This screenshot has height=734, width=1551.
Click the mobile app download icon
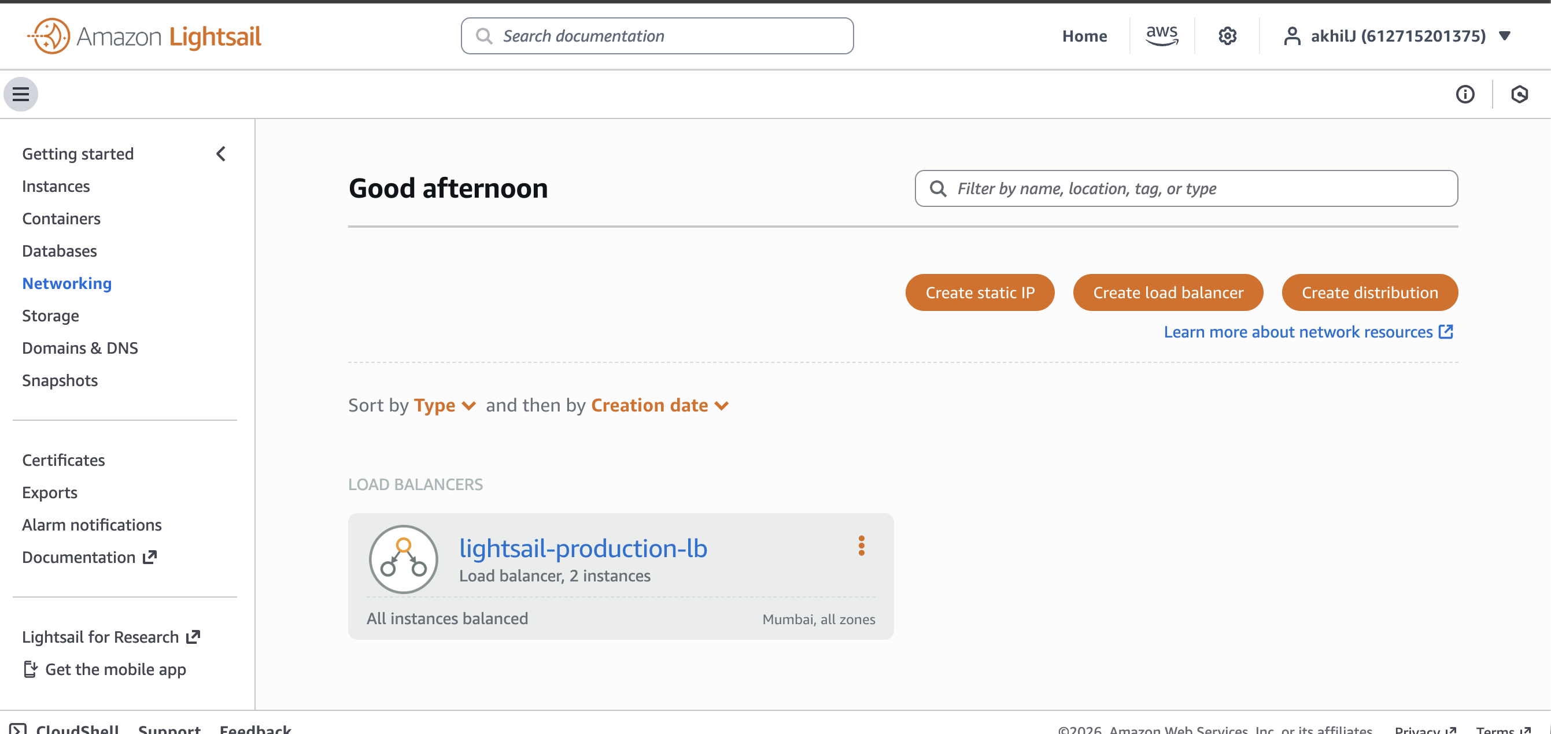[30, 669]
